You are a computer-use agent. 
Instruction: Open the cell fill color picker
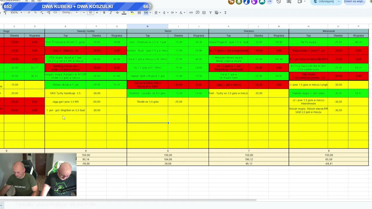pos(132,13)
